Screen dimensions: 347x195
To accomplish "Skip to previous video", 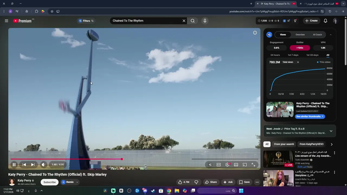I will [x=24, y=165].
